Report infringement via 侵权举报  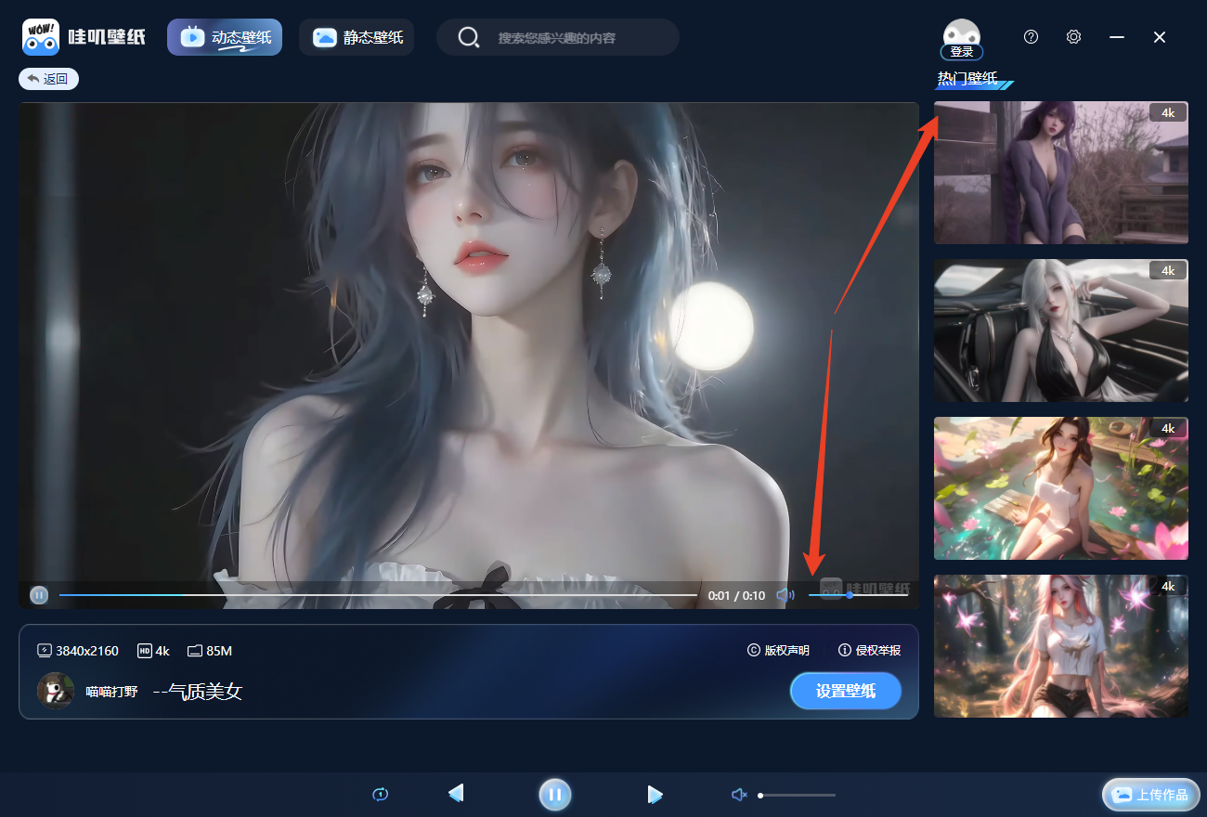[x=869, y=651]
